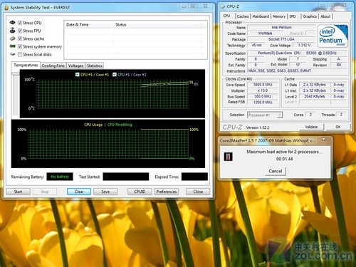Click the CPU chip icon beside Stress CPU
Viewport: 356px width, 267px height.
(x=13, y=23)
